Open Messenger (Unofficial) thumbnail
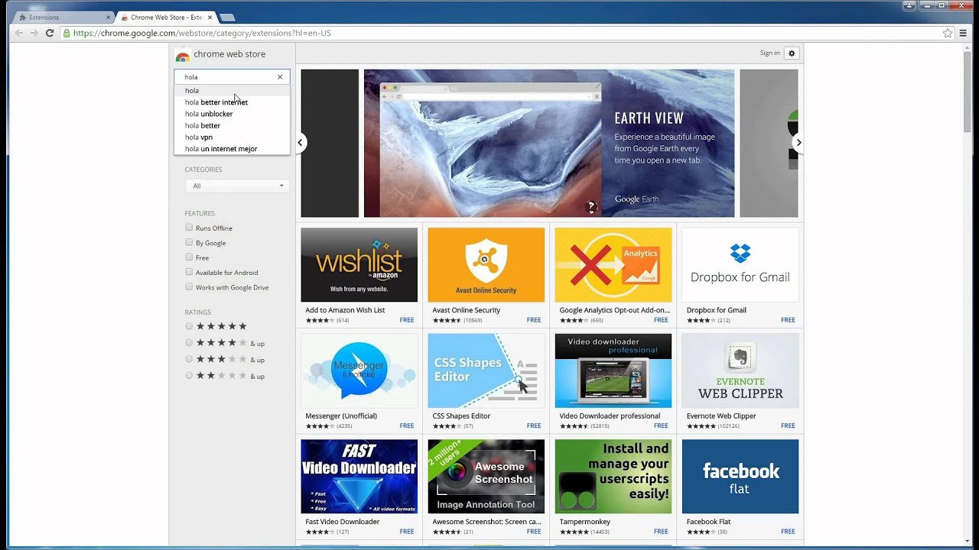The width and height of the screenshot is (979, 550). point(359,370)
